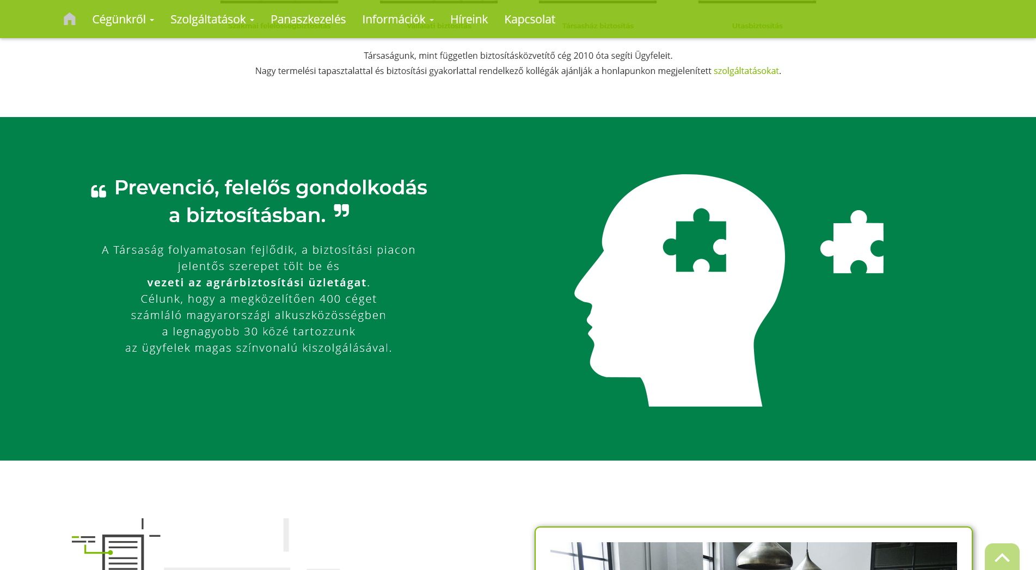1036x570 pixels.
Task: Open the Panaszkezelés page
Action: [308, 19]
